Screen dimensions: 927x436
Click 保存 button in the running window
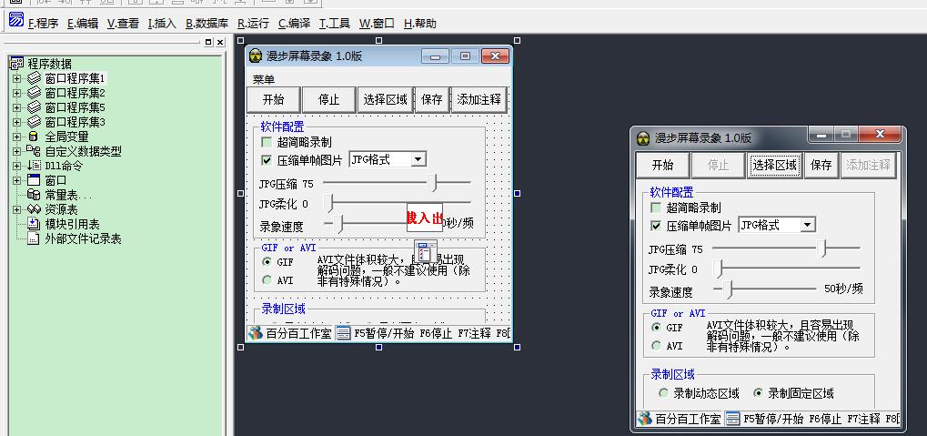tap(821, 165)
